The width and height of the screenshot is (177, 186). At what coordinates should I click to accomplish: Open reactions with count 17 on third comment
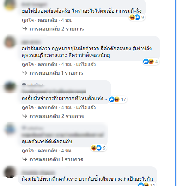(x=117, y=99)
